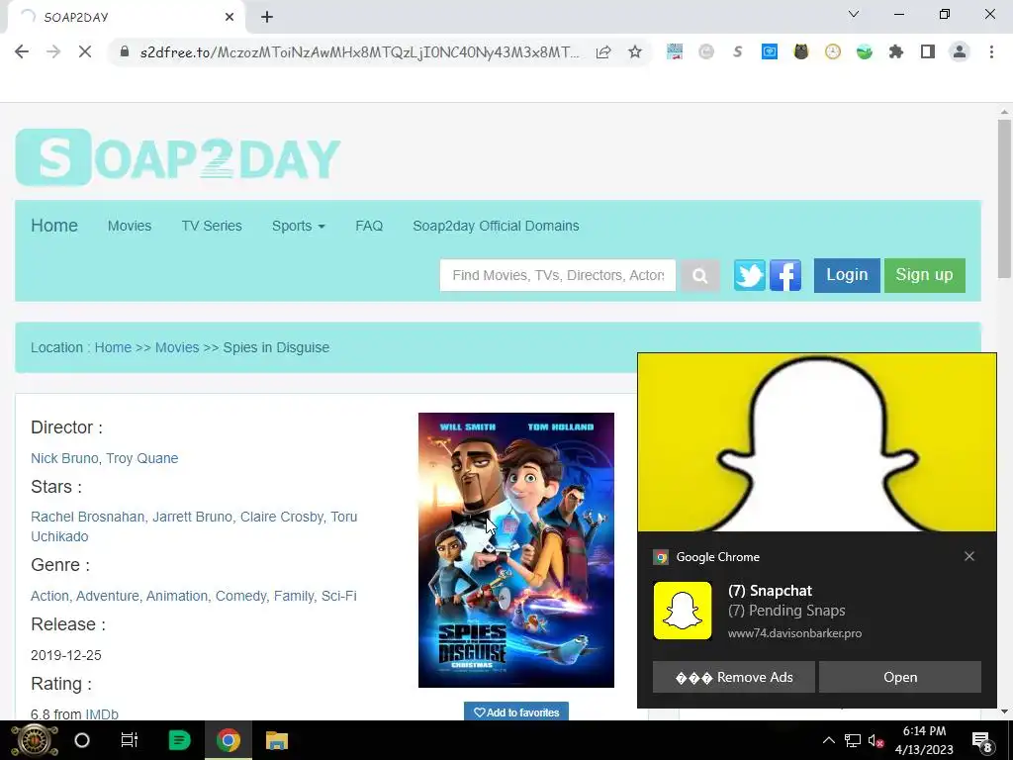The image size is (1013, 760).
Task: Open a new browser tab with plus
Action: [267, 18]
